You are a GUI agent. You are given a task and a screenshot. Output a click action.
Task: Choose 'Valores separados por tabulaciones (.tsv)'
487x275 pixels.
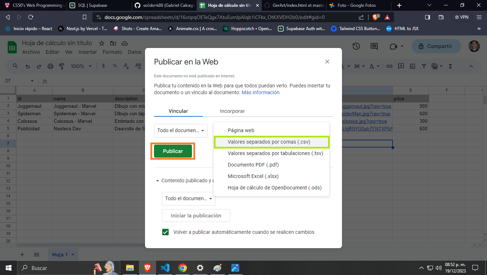click(271, 153)
